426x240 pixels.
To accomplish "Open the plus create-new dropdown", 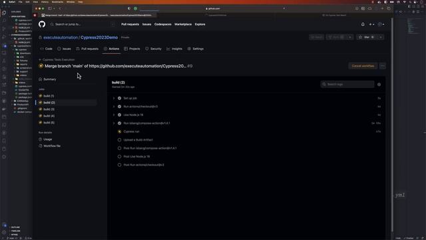I will coord(371,24).
